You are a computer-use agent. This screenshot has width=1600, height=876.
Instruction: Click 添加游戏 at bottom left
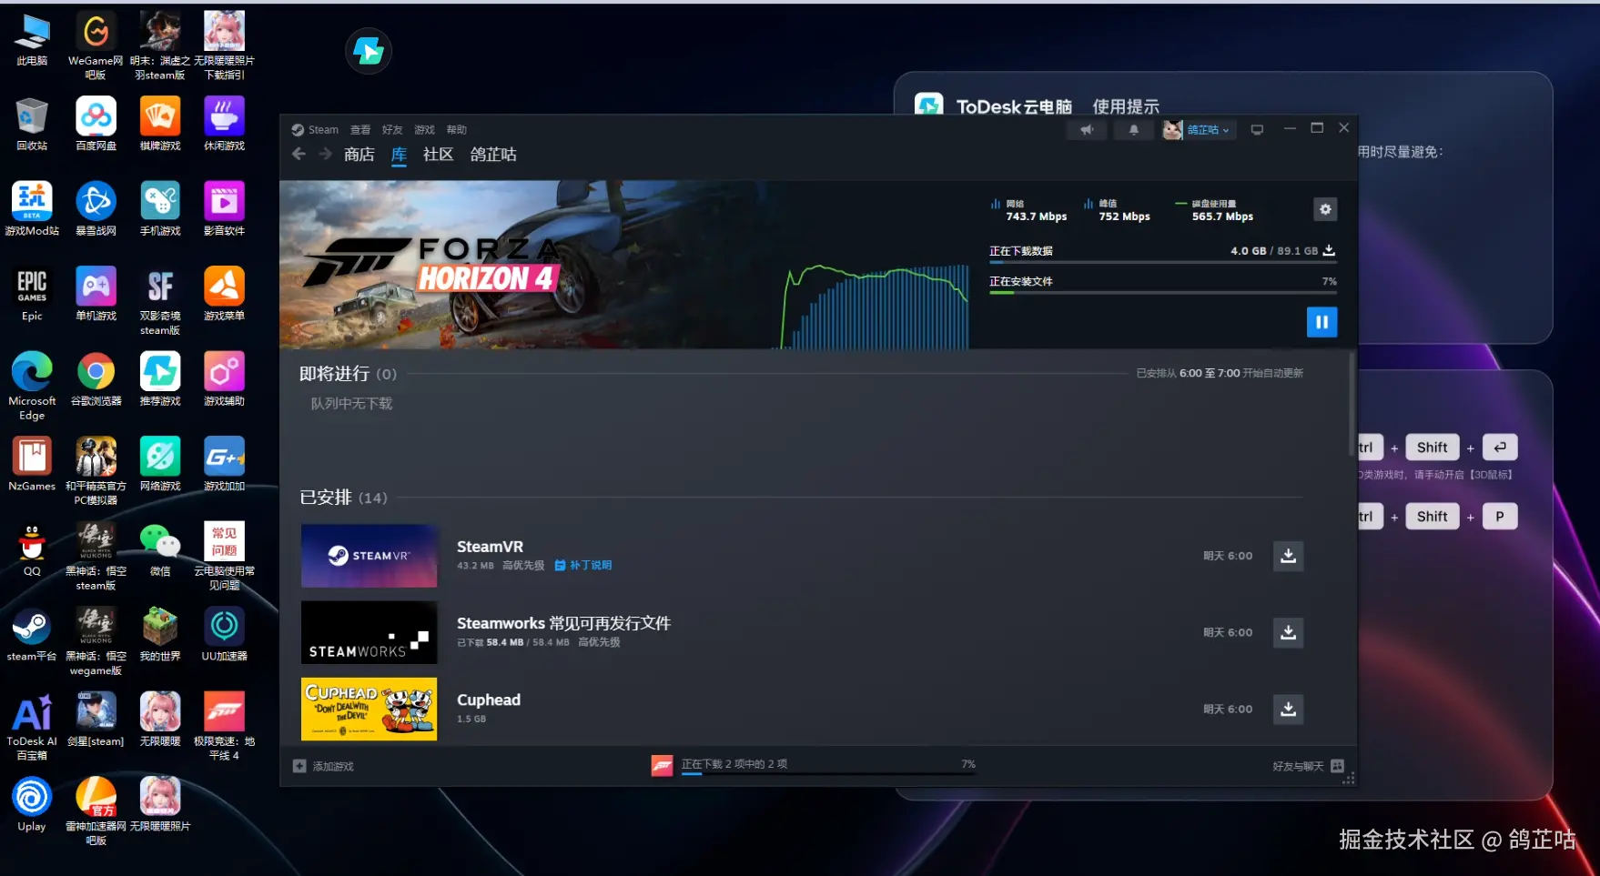[323, 766]
